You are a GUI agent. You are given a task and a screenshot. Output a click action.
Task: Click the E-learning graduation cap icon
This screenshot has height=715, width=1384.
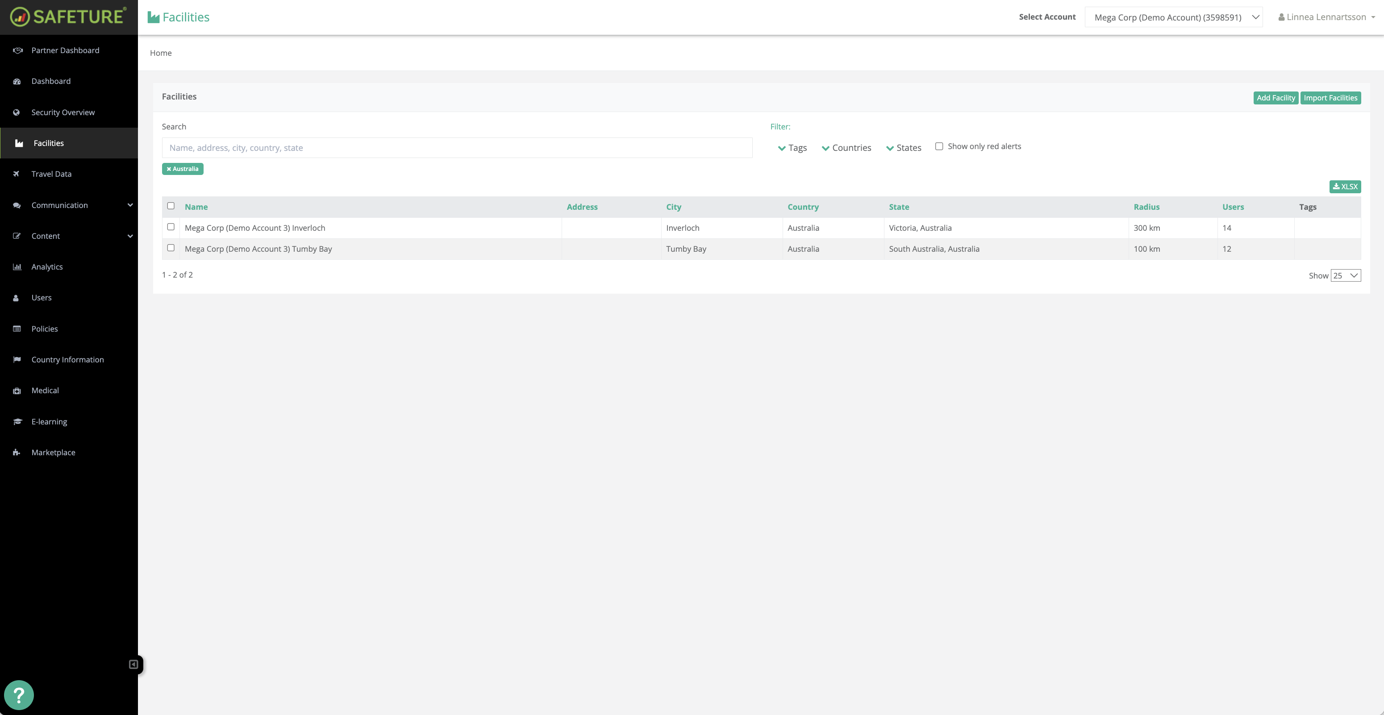17,422
